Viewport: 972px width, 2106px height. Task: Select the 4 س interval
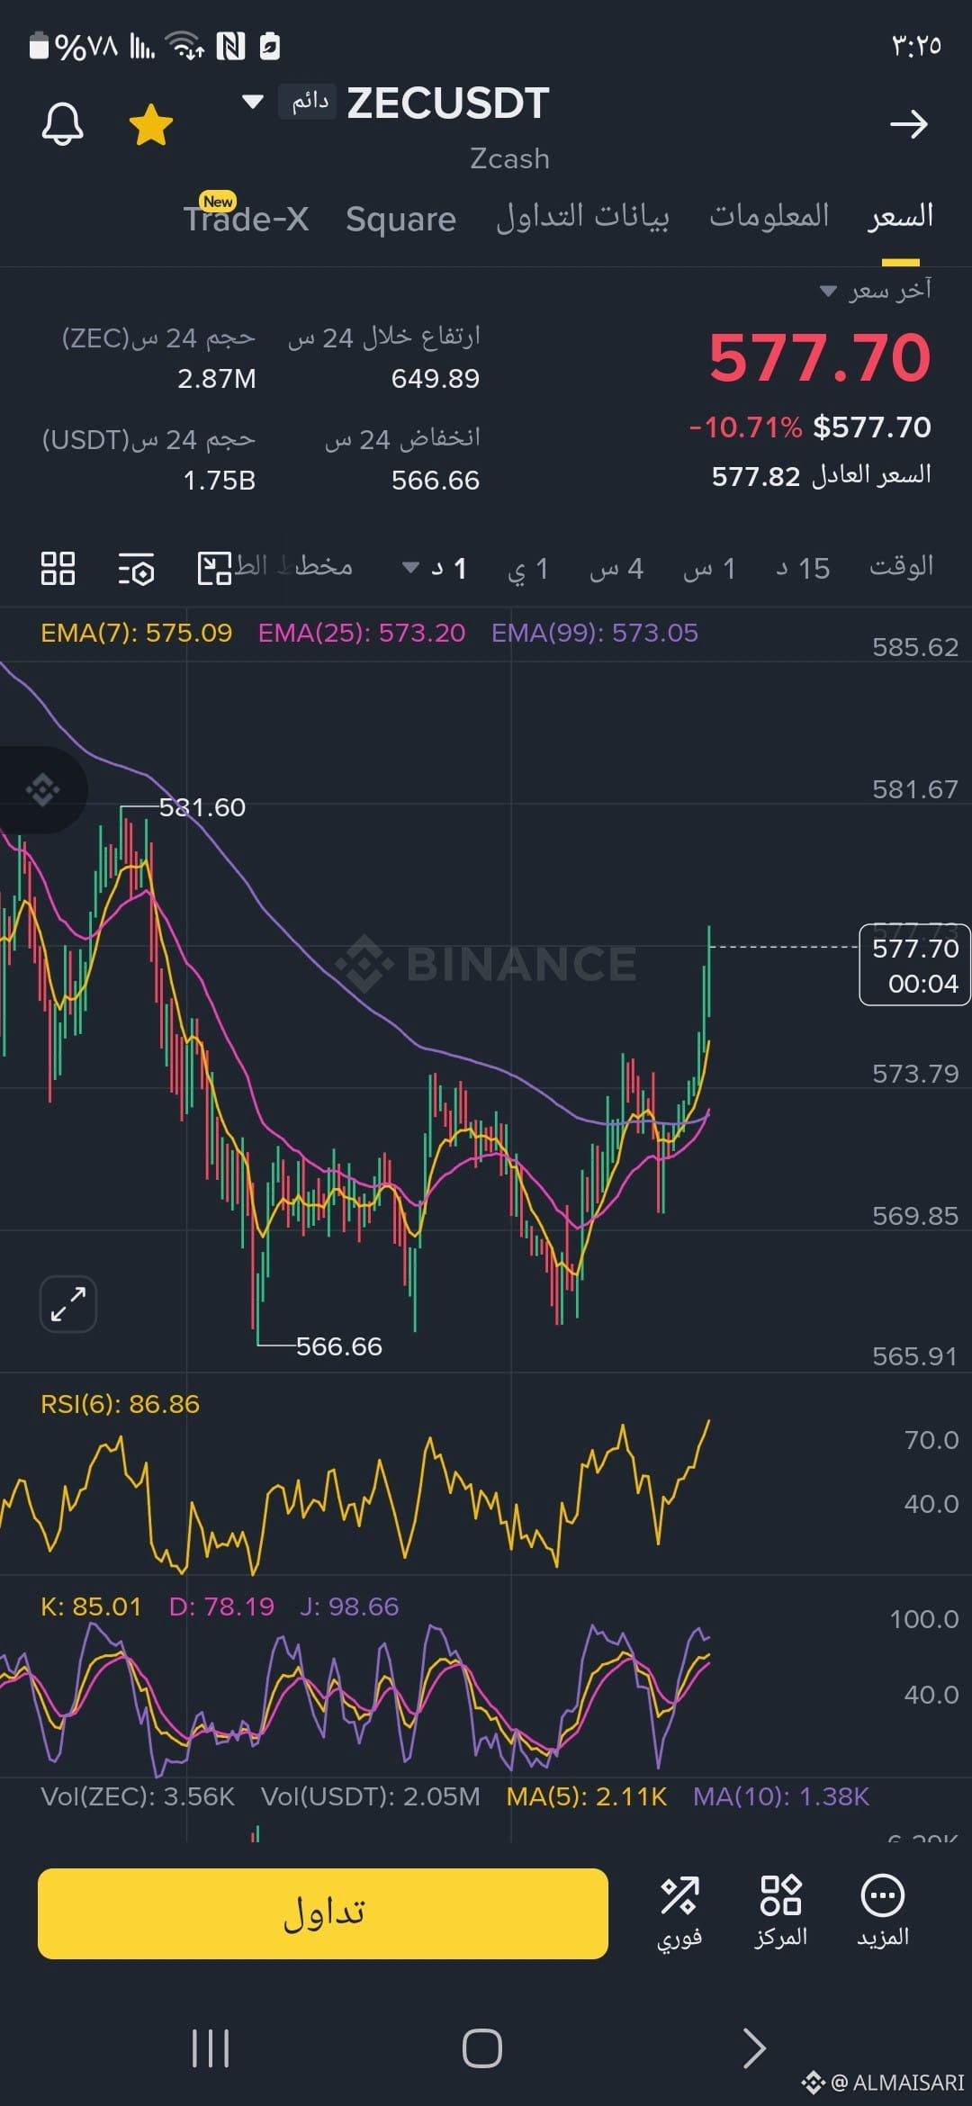616,569
